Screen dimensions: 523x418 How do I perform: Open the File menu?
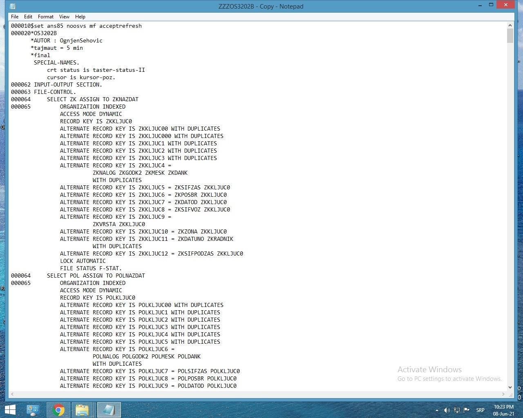click(x=15, y=17)
